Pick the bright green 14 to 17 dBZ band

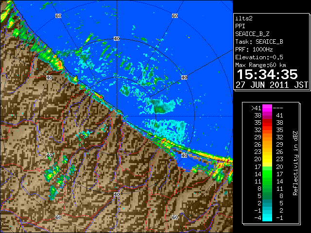point(267,174)
